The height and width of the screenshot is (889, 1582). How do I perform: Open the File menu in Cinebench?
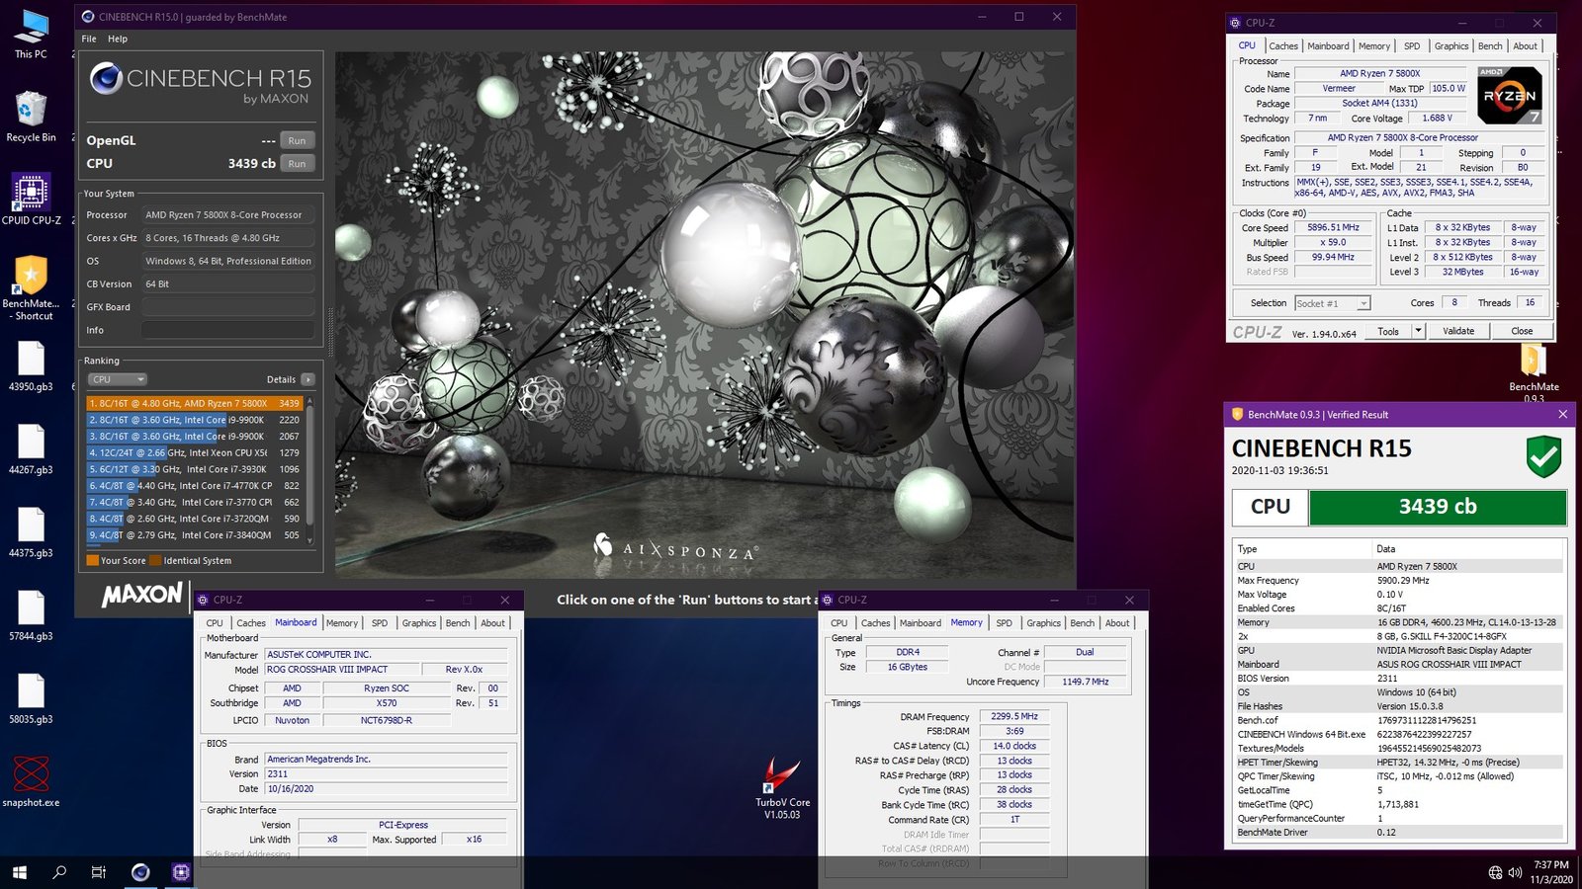pos(88,39)
